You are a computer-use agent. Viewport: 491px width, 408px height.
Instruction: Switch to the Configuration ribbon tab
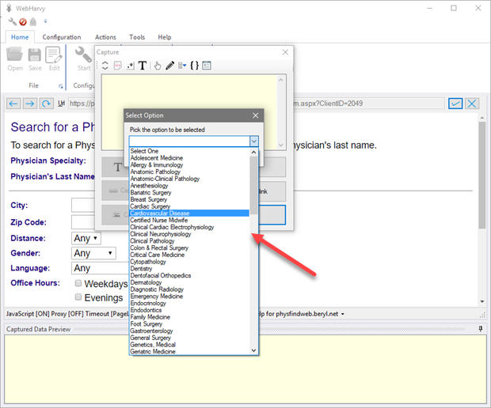pyautogui.click(x=62, y=37)
